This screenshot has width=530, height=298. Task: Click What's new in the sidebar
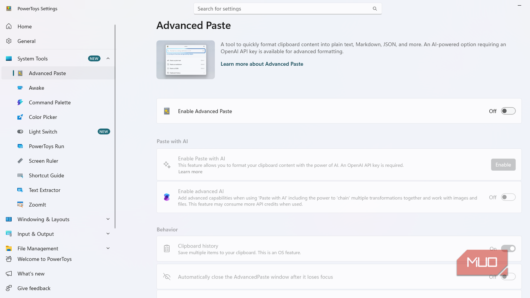[x=31, y=274]
